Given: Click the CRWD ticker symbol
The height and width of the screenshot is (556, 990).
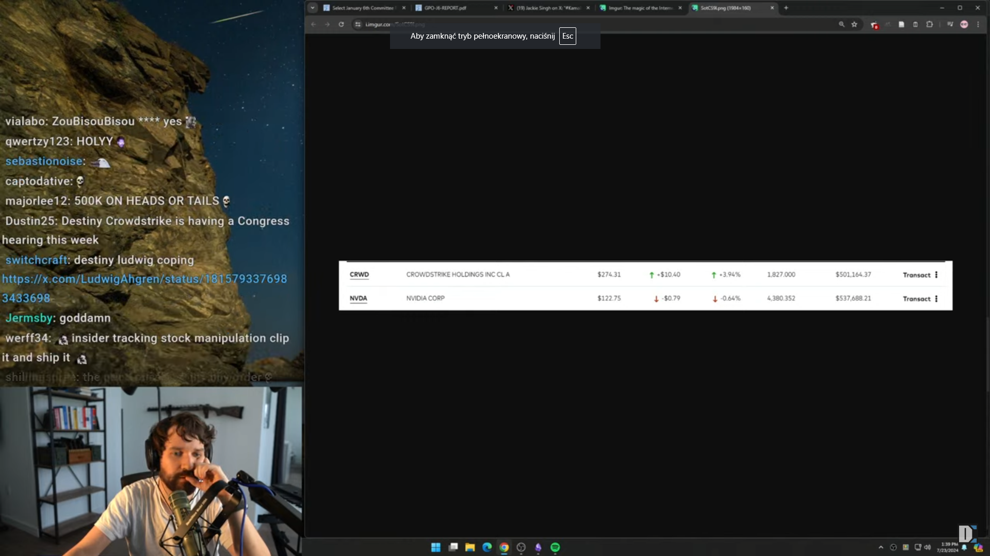Looking at the screenshot, I should coord(359,275).
